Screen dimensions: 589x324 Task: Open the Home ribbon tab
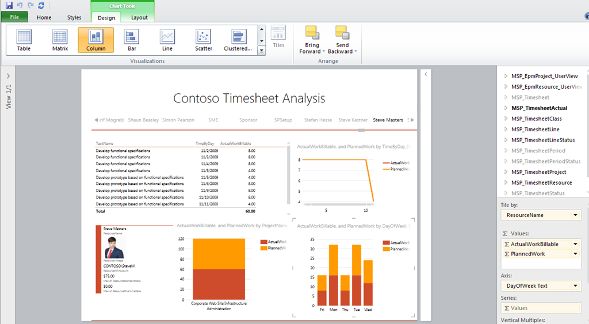(44, 17)
